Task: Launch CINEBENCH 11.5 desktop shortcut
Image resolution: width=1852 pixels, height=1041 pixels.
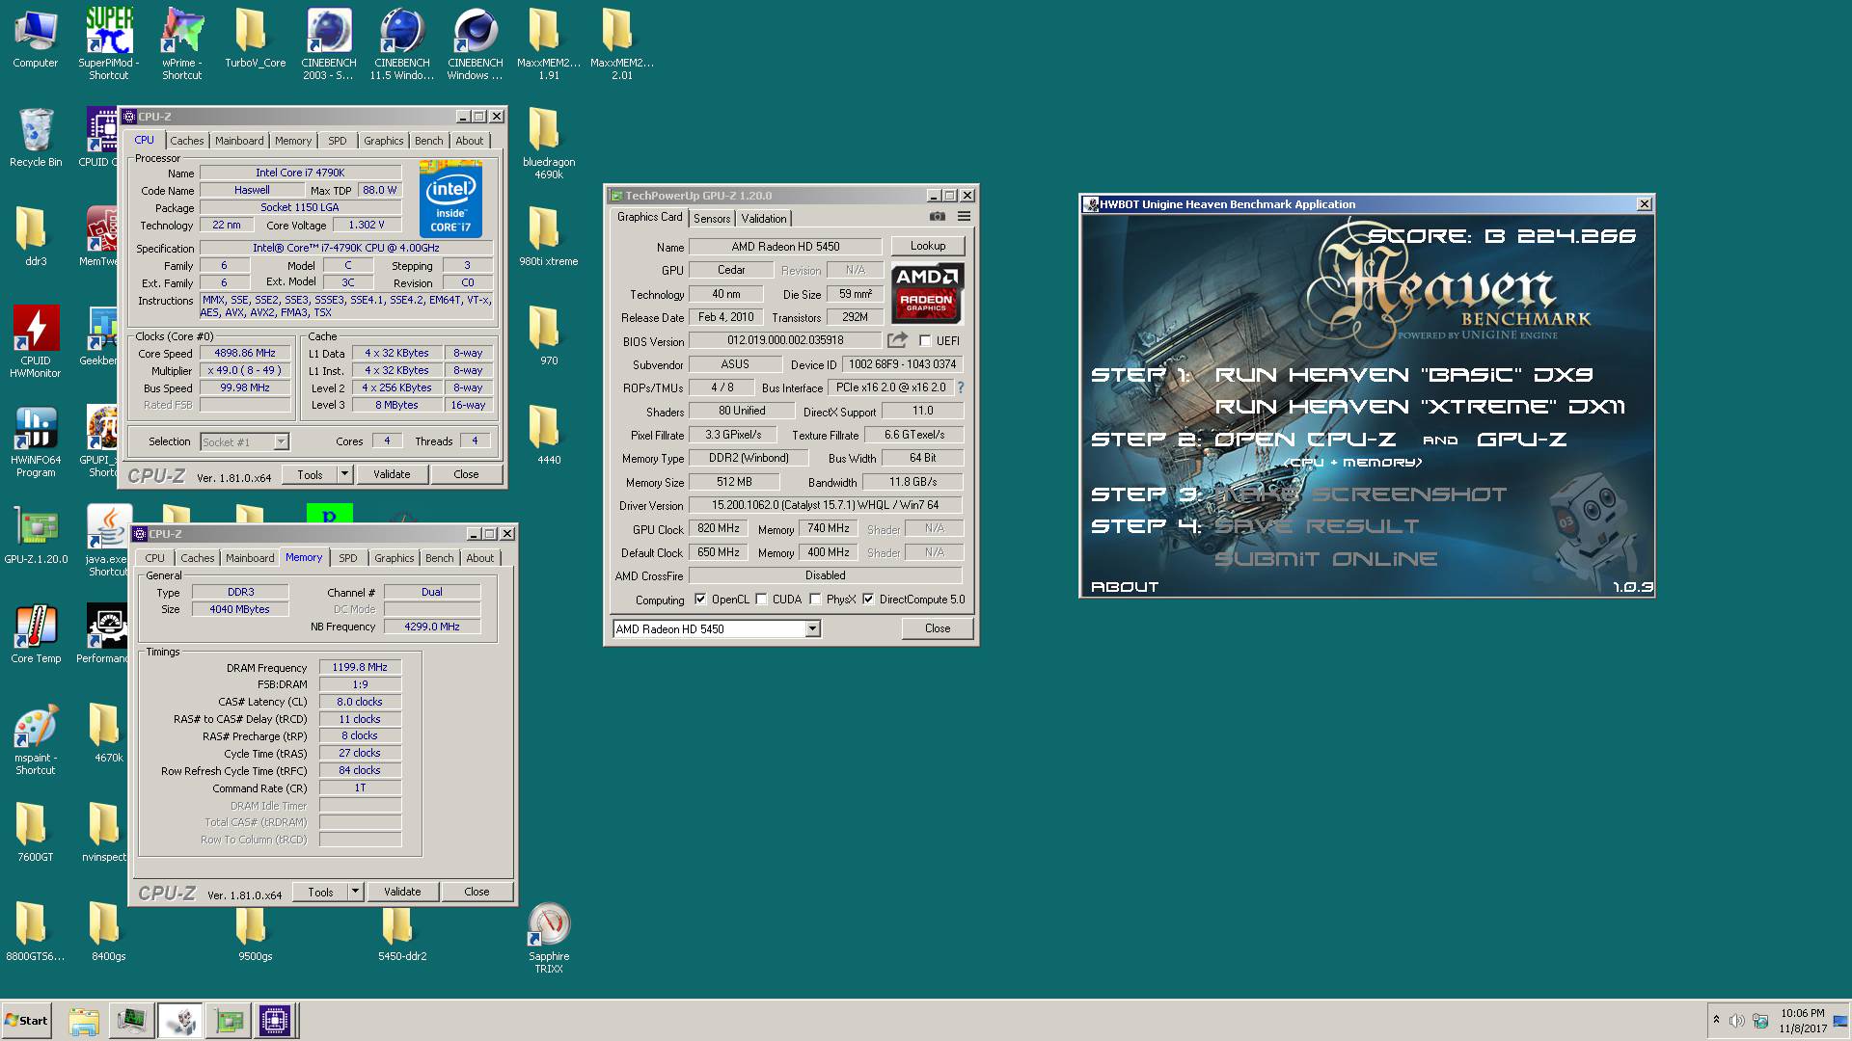Action: point(402,42)
